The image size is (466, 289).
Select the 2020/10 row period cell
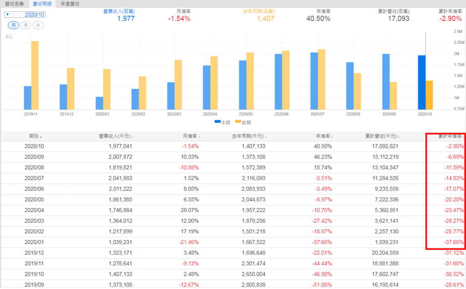click(34, 146)
